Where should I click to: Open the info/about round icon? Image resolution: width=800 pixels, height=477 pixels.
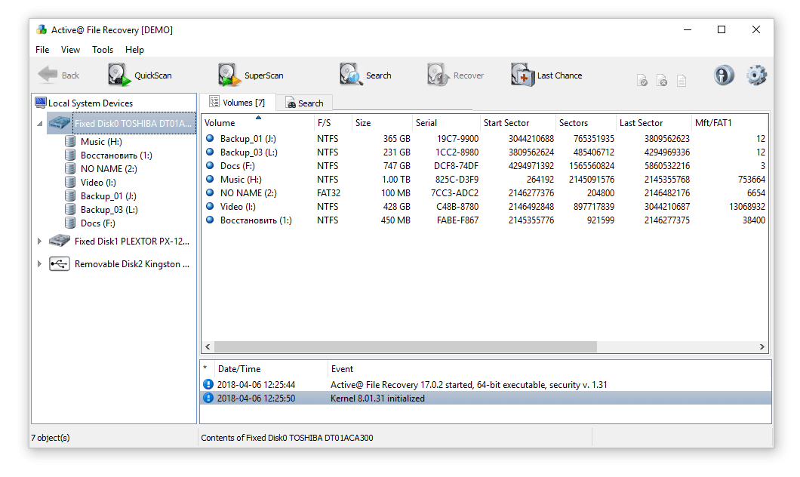click(724, 75)
